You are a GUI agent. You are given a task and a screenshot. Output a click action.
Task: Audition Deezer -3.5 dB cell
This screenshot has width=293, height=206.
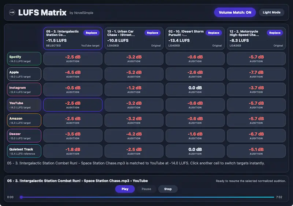73,135
